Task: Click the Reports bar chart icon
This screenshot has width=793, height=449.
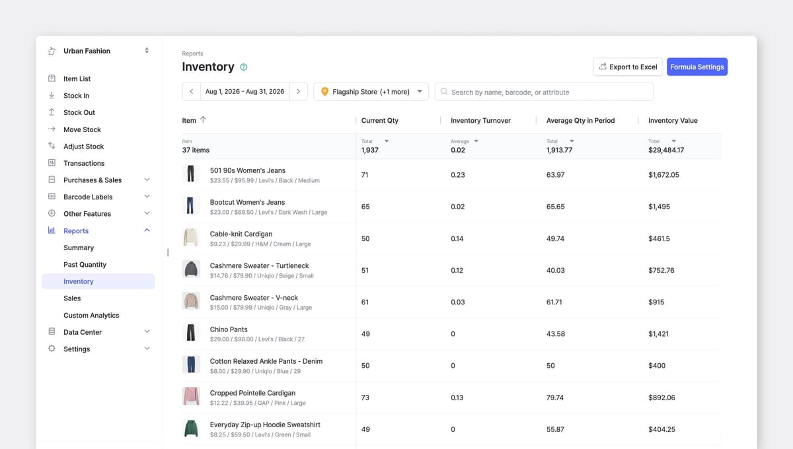Action: [52, 230]
